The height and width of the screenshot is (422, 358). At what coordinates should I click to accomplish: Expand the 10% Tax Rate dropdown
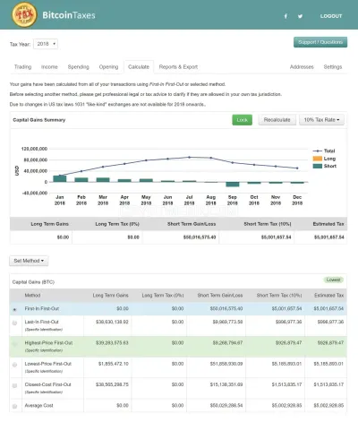coord(321,120)
